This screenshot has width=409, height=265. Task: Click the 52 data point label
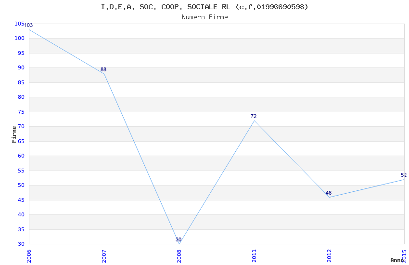[404, 175]
